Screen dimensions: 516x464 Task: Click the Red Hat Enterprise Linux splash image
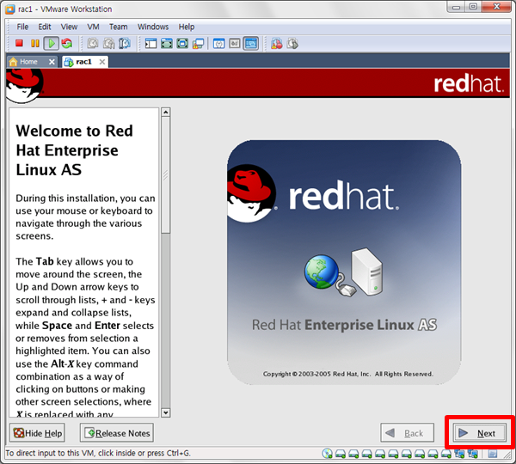point(344,262)
